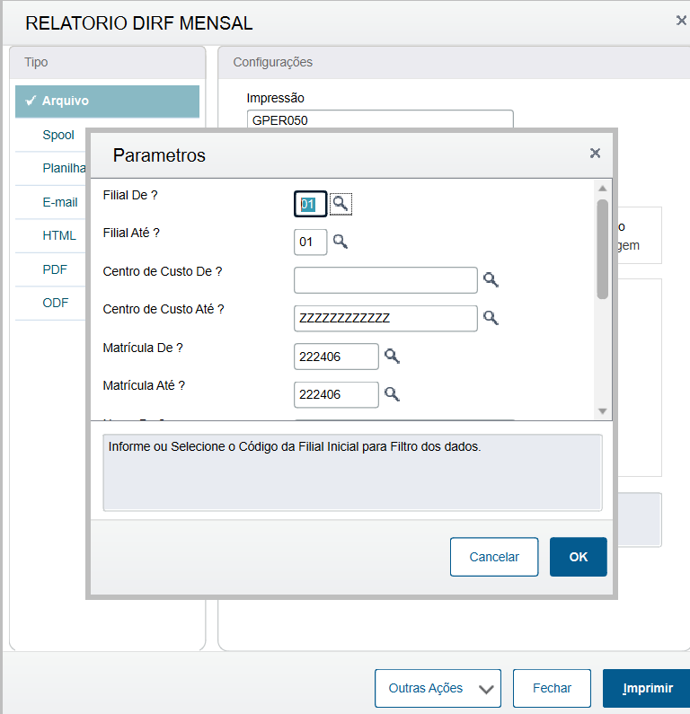Open the Matrícula Até lookup magnifier
This screenshot has width=690, height=714.
pyautogui.click(x=392, y=394)
